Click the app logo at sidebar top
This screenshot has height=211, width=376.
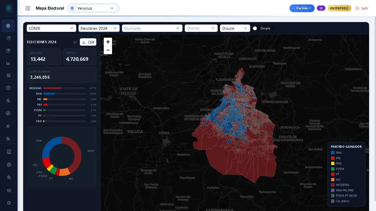tap(9, 8)
